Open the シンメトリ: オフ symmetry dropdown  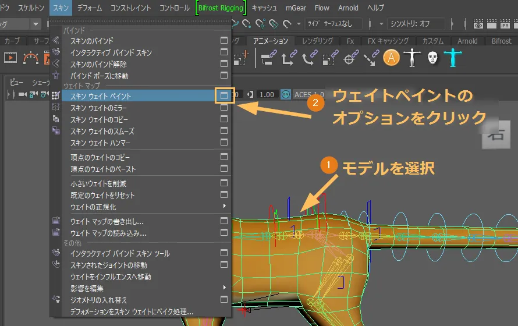[x=416, y=24]
